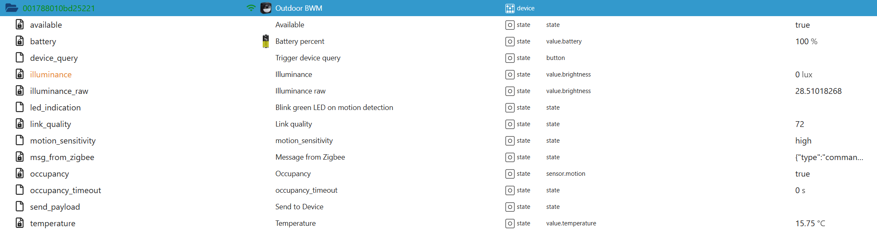Click the state icon in Occupancy row

510,174
